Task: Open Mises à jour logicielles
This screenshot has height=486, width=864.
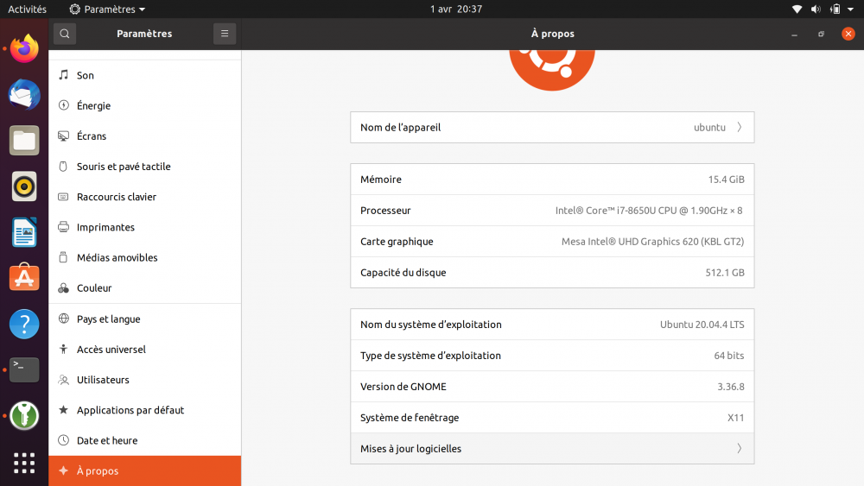Action: [552, 449]
